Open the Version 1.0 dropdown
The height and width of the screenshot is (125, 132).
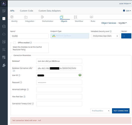tap(126, 36)
